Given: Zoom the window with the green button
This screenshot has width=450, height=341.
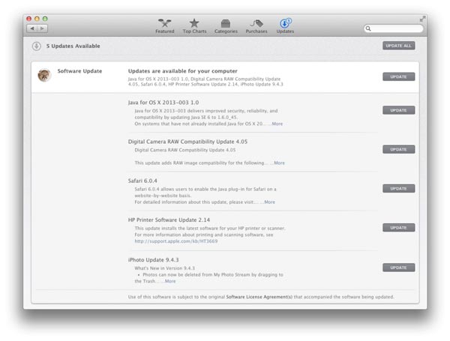Looking at the screenshot, I should coord(45,19).
